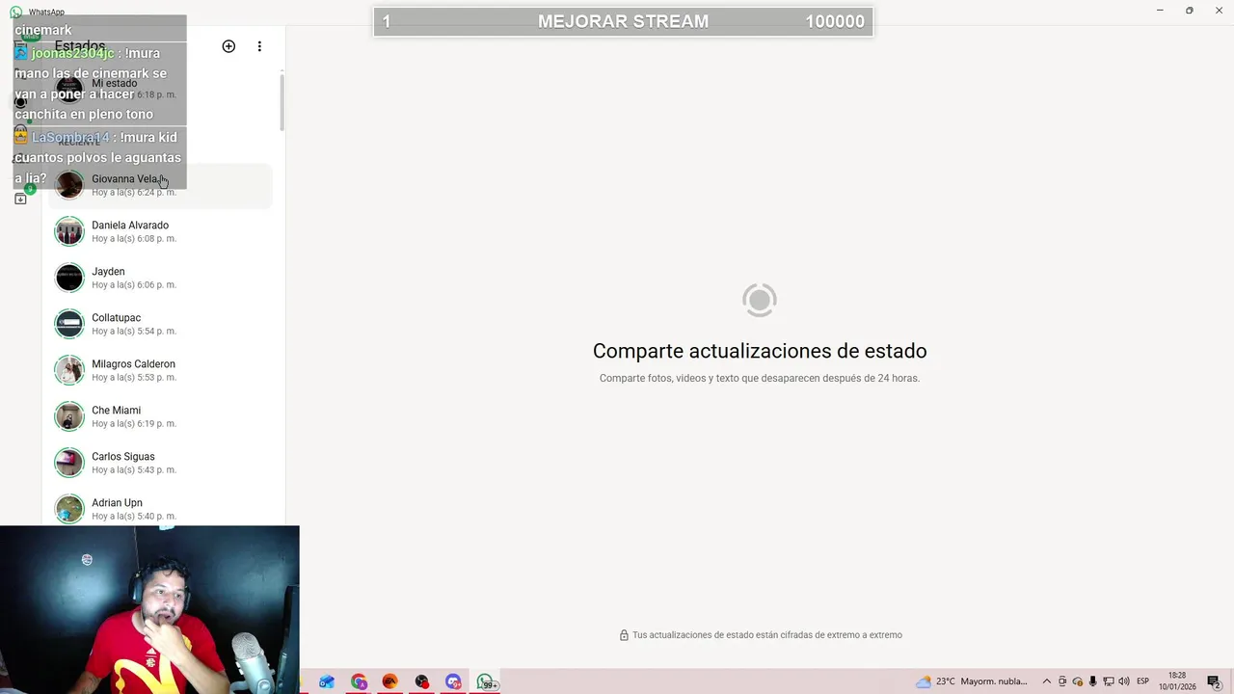
Task: Click the status ring icon above heading
Action: [760, 300]
